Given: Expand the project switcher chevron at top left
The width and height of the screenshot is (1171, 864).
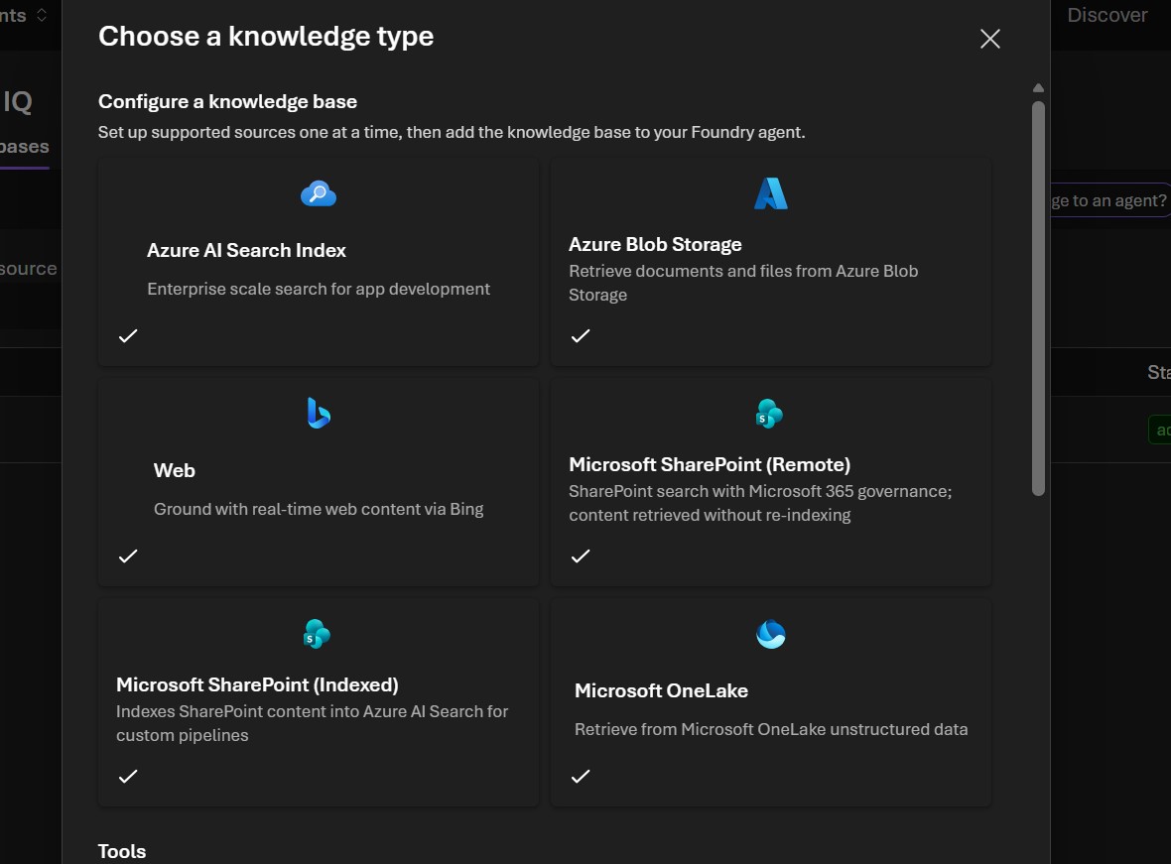Looking at the screenshot, I should coord(42,15).
